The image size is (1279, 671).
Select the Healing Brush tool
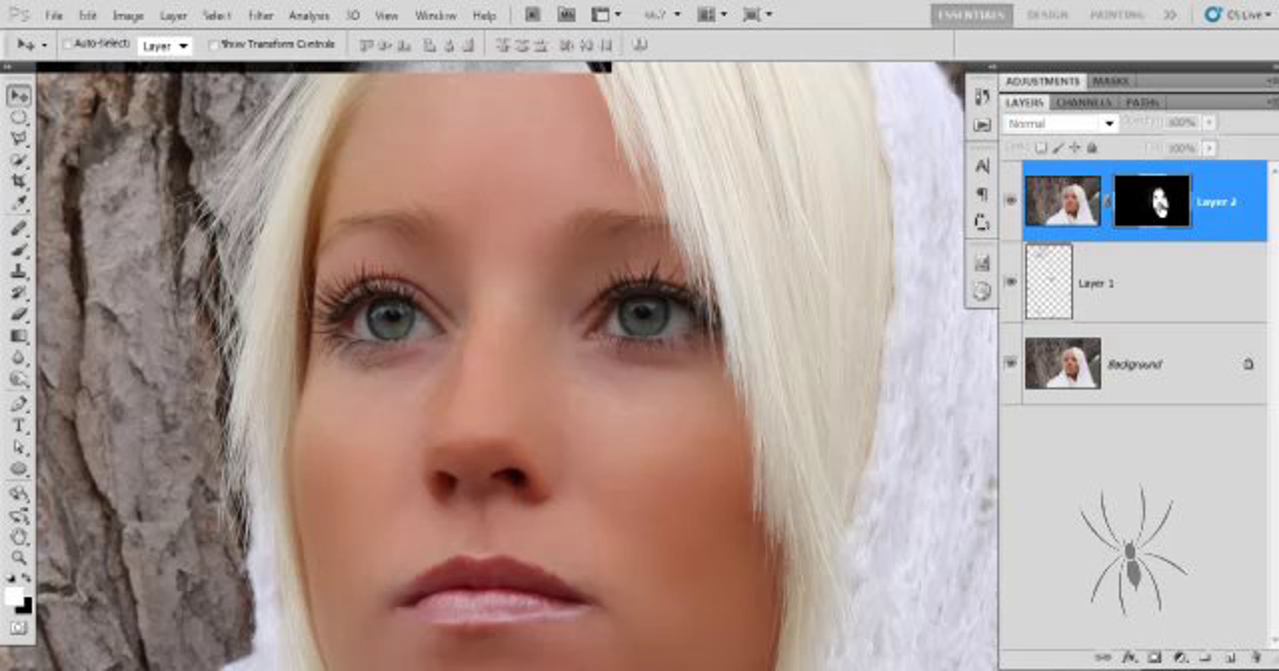click(x=19, y=228)
